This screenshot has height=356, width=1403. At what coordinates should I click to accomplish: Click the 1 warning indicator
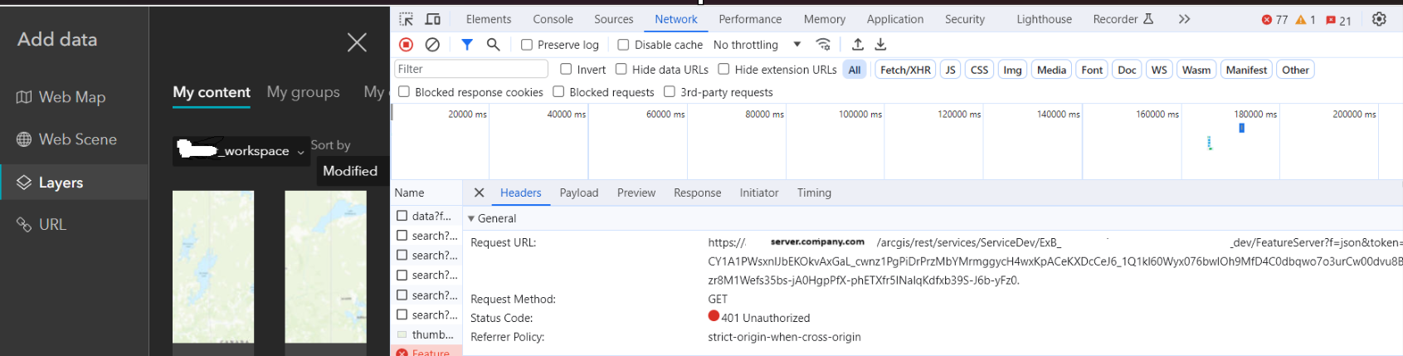[1305, 20]
